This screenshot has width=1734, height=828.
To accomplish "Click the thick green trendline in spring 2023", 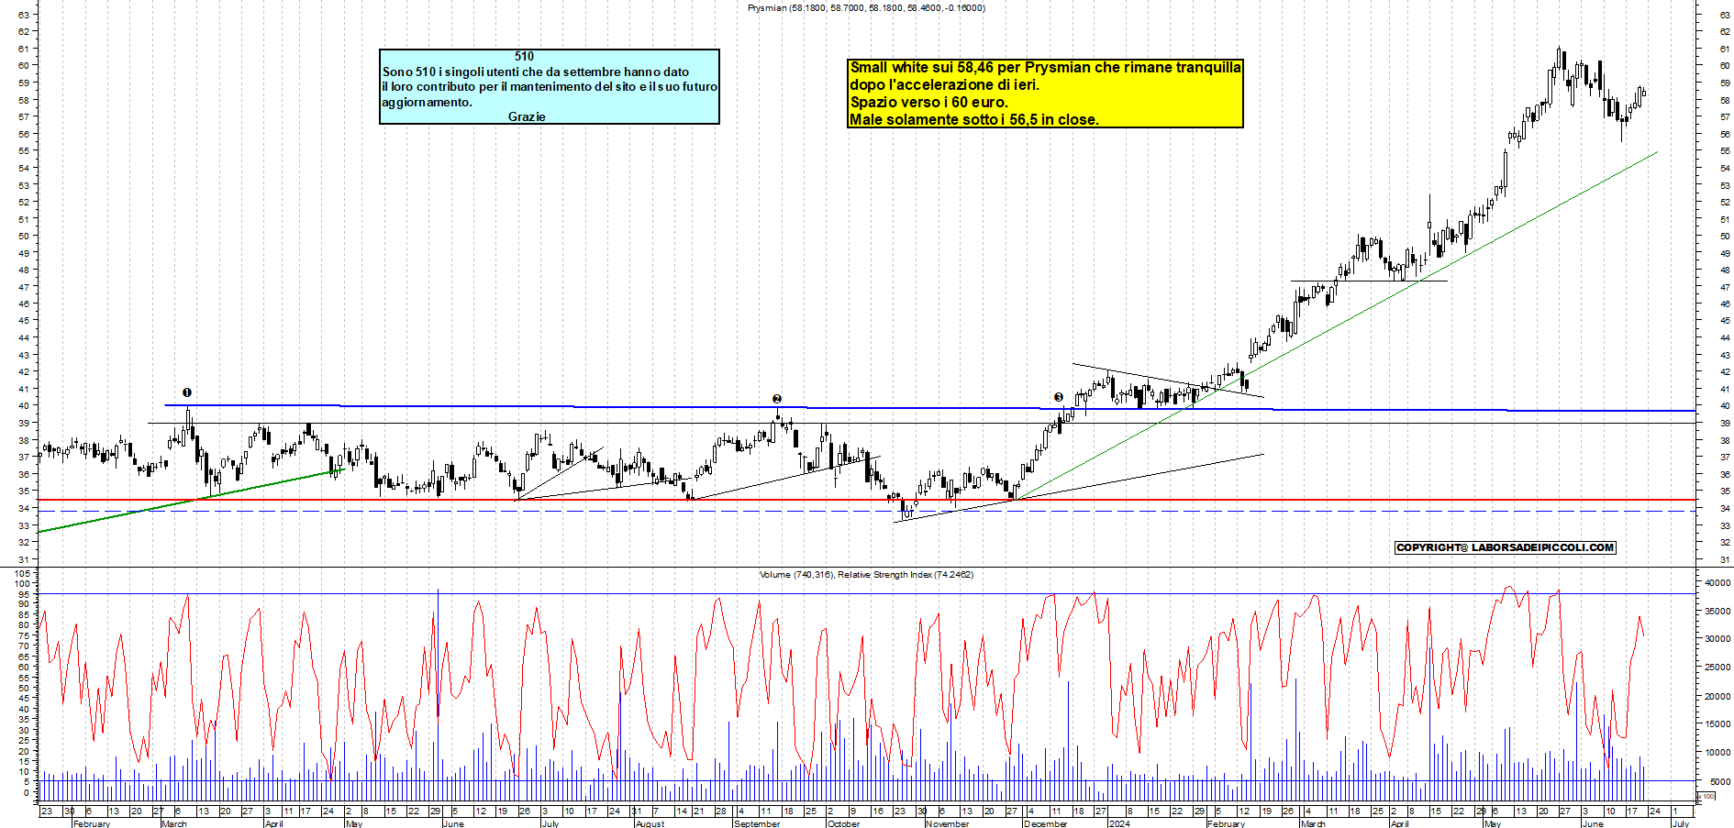I will (x=190, y=501).
